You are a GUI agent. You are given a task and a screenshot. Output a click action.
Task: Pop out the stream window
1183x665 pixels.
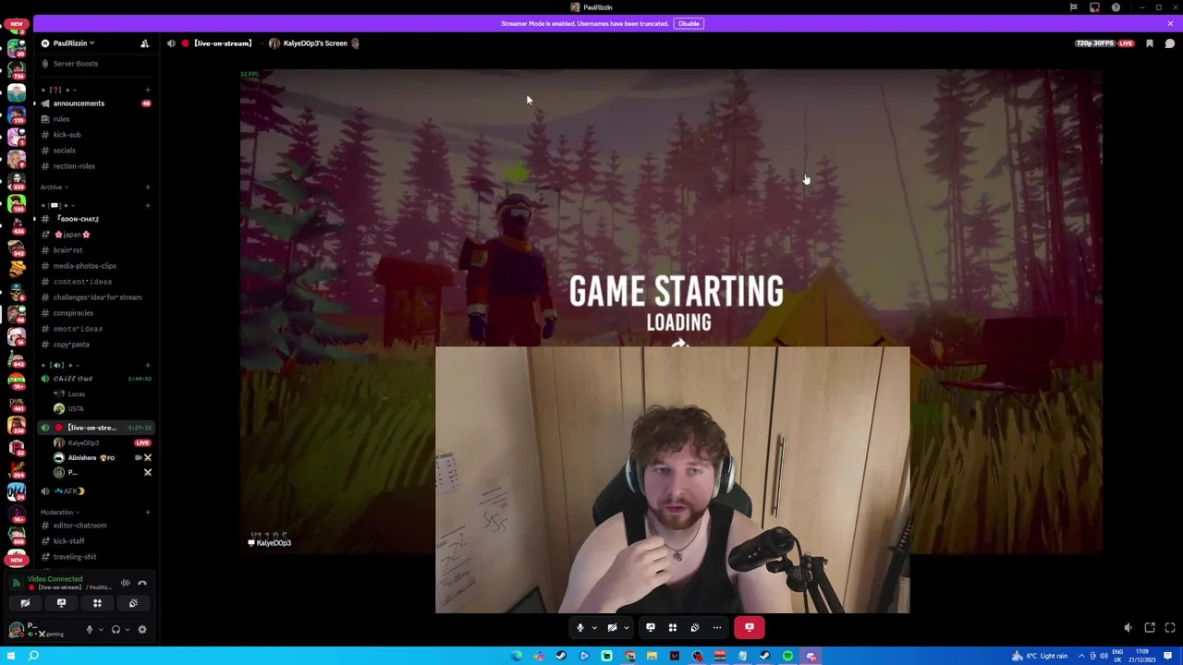[x=1150, y=628]
